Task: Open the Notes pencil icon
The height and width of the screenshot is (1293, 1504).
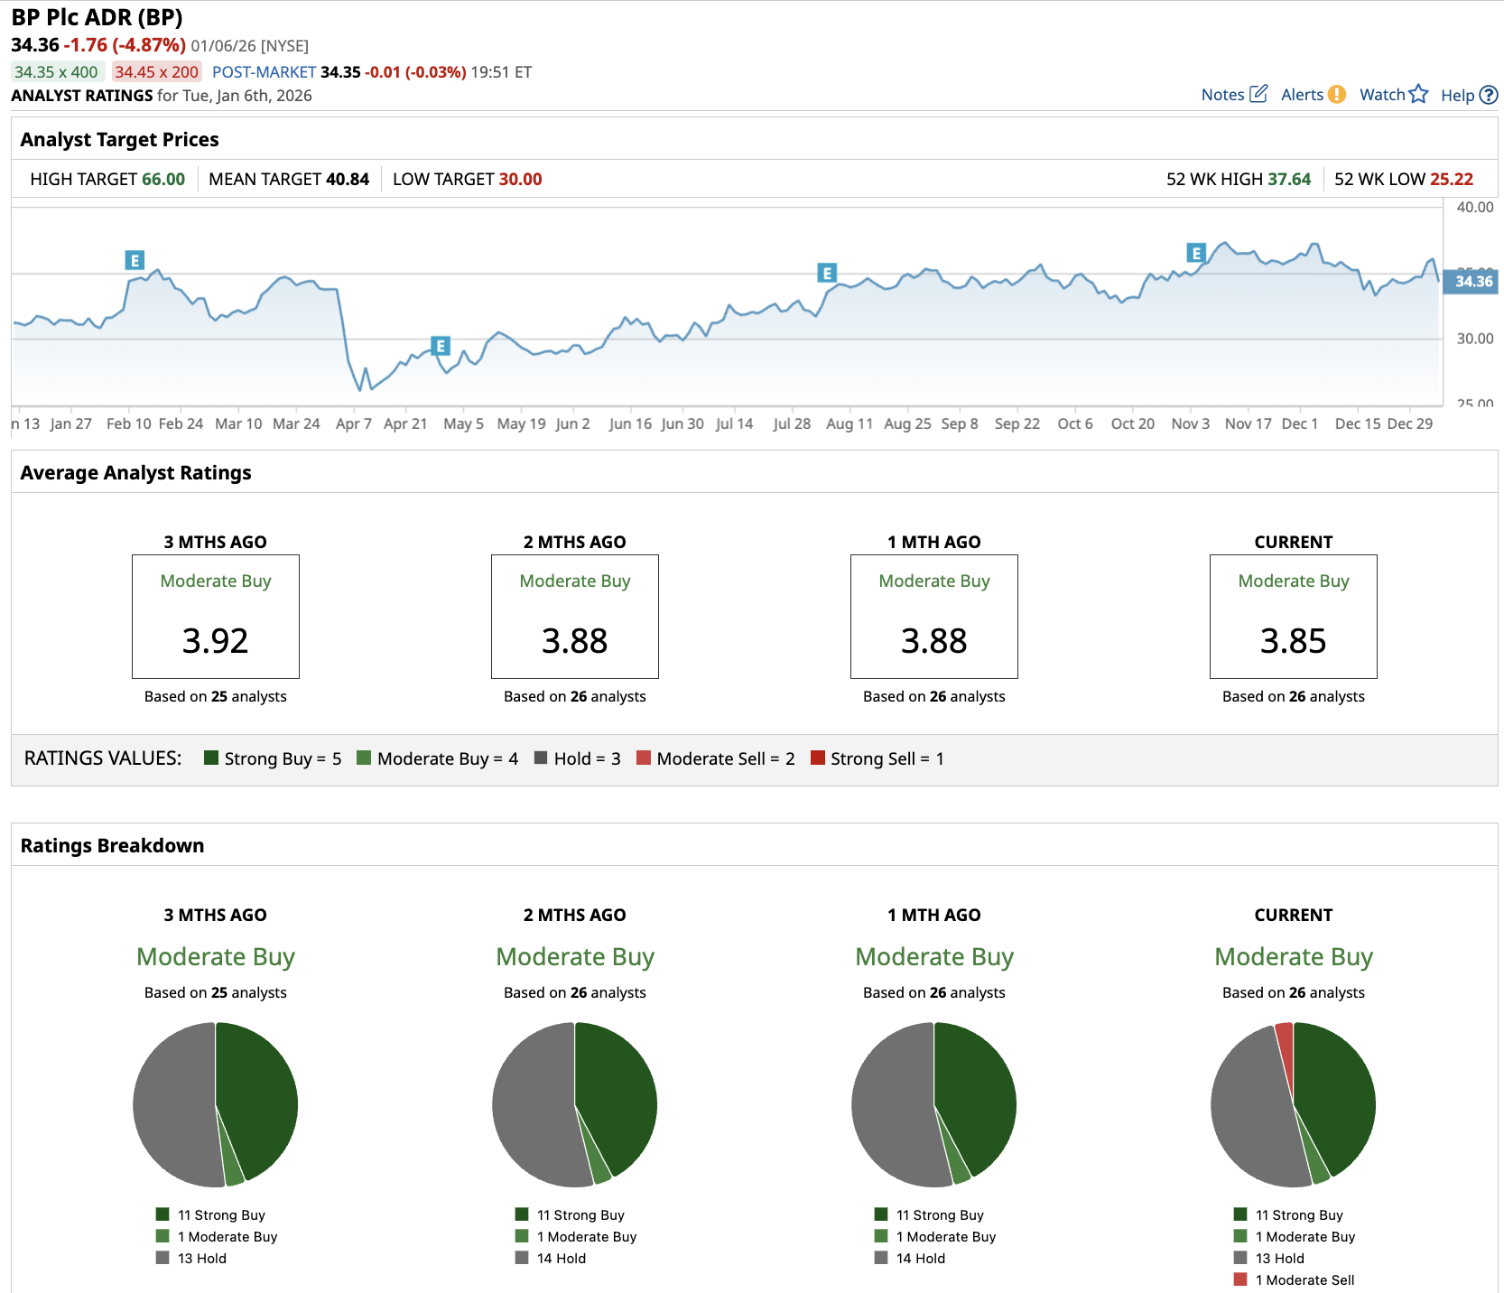Action: (1258, 94)
